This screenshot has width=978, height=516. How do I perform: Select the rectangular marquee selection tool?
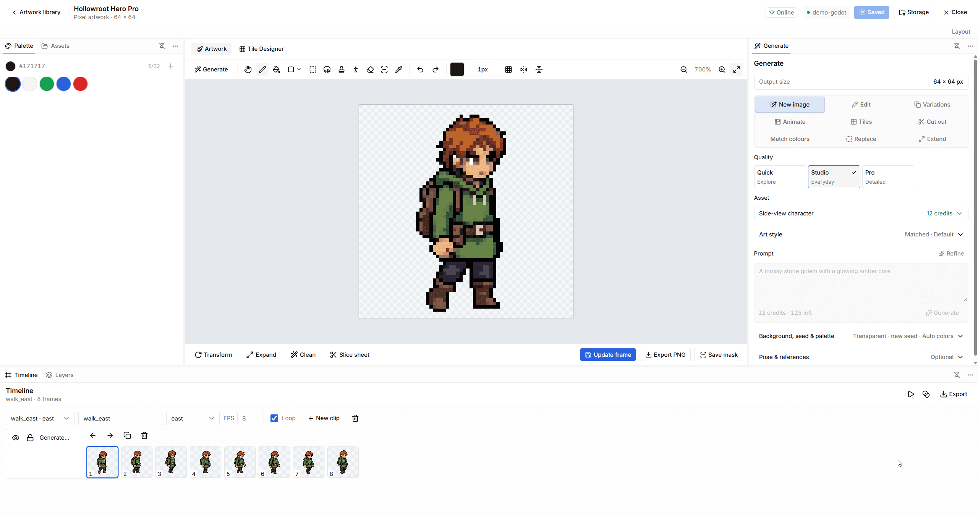click(x=313, y=70)
